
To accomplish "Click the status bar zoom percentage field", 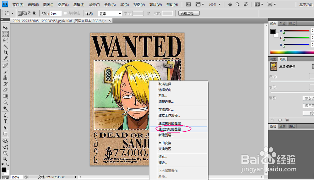I will tap(17, 177).
